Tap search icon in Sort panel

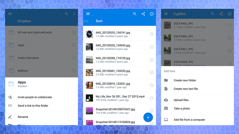pos(134,14)
